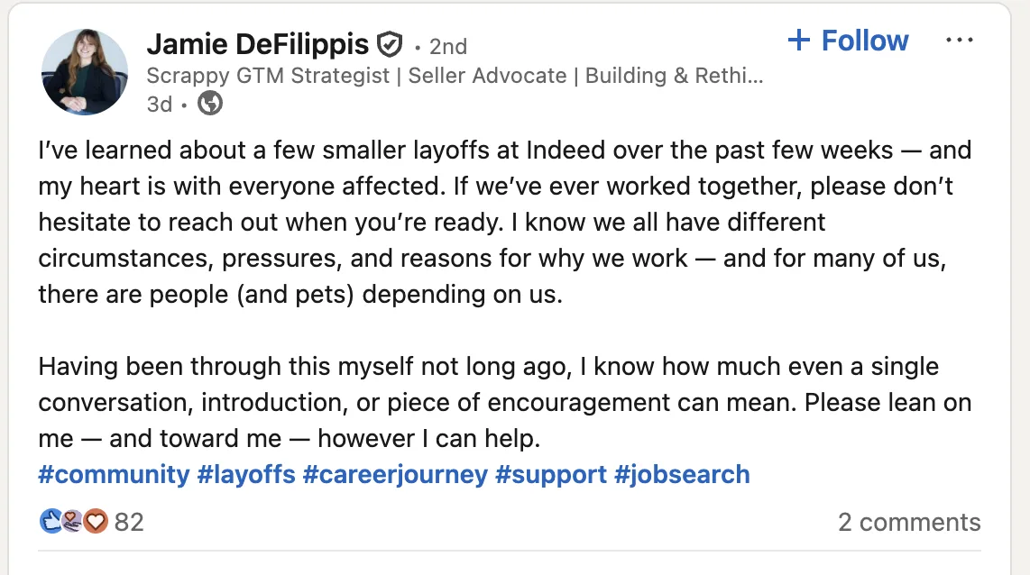This screenshot has width=1030, height=575.
Task: Click the purple Support reaction icon
Action: pyautogui.click(x=73, y=521)
